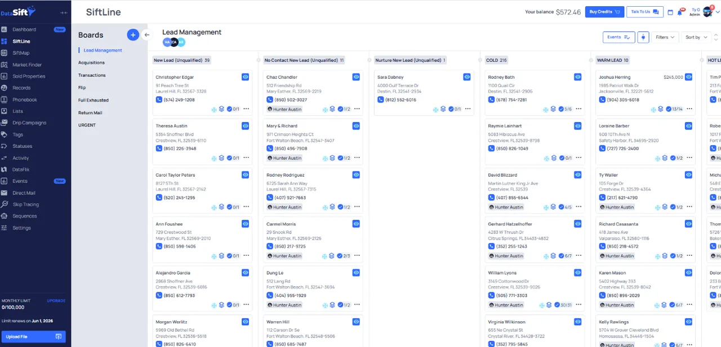
Task: Call Christopher Edgar via phone icon
Action: pyautogui.click(x=159, y=100)
